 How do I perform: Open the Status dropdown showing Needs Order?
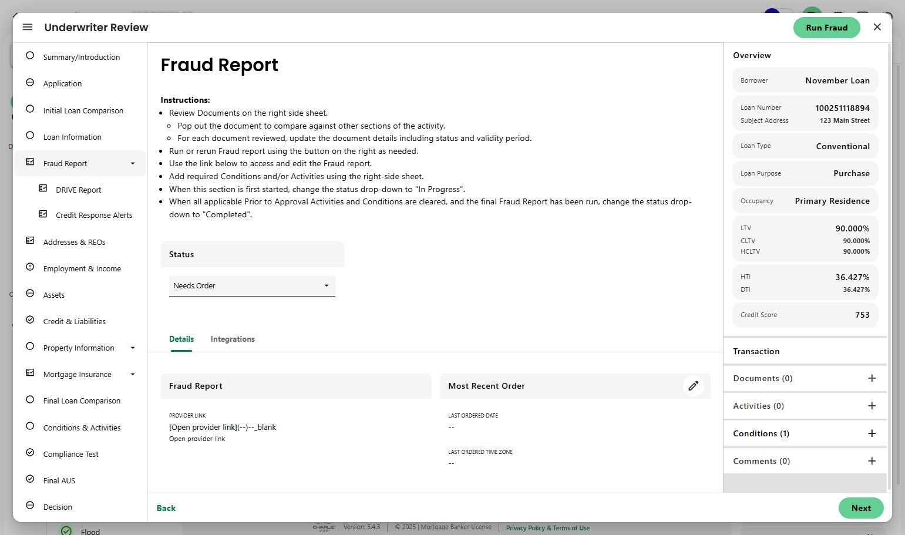point(252,286)
